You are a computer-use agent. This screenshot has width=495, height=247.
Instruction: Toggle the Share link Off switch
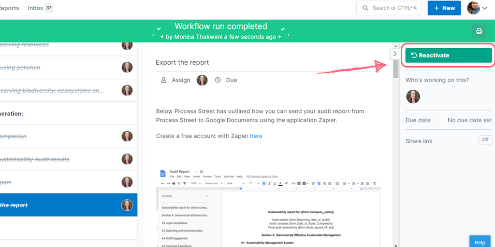click(485, 140)
